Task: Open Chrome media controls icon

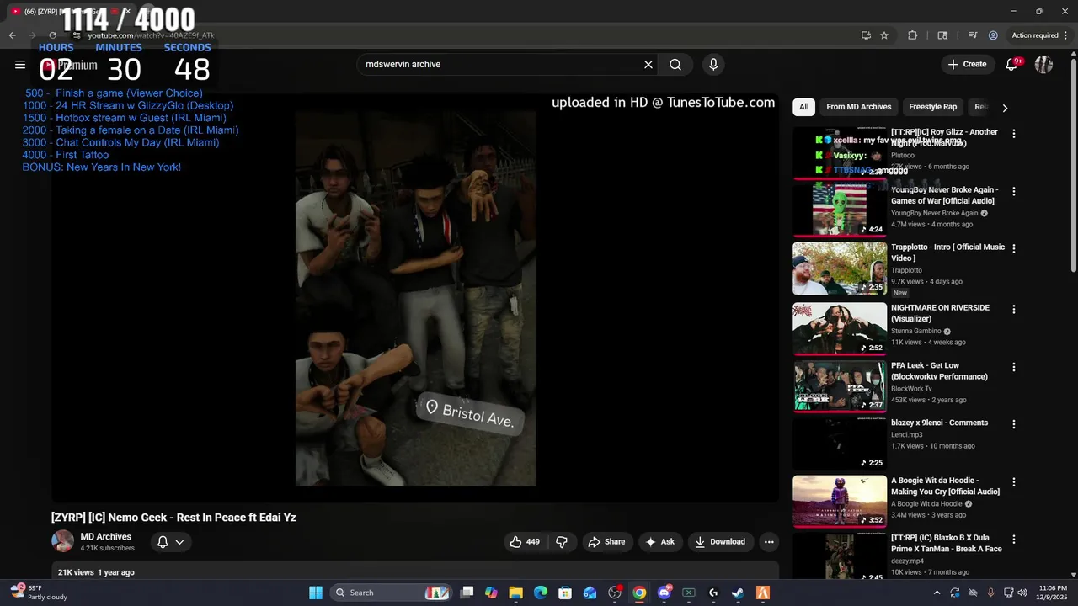Action: 973,35
